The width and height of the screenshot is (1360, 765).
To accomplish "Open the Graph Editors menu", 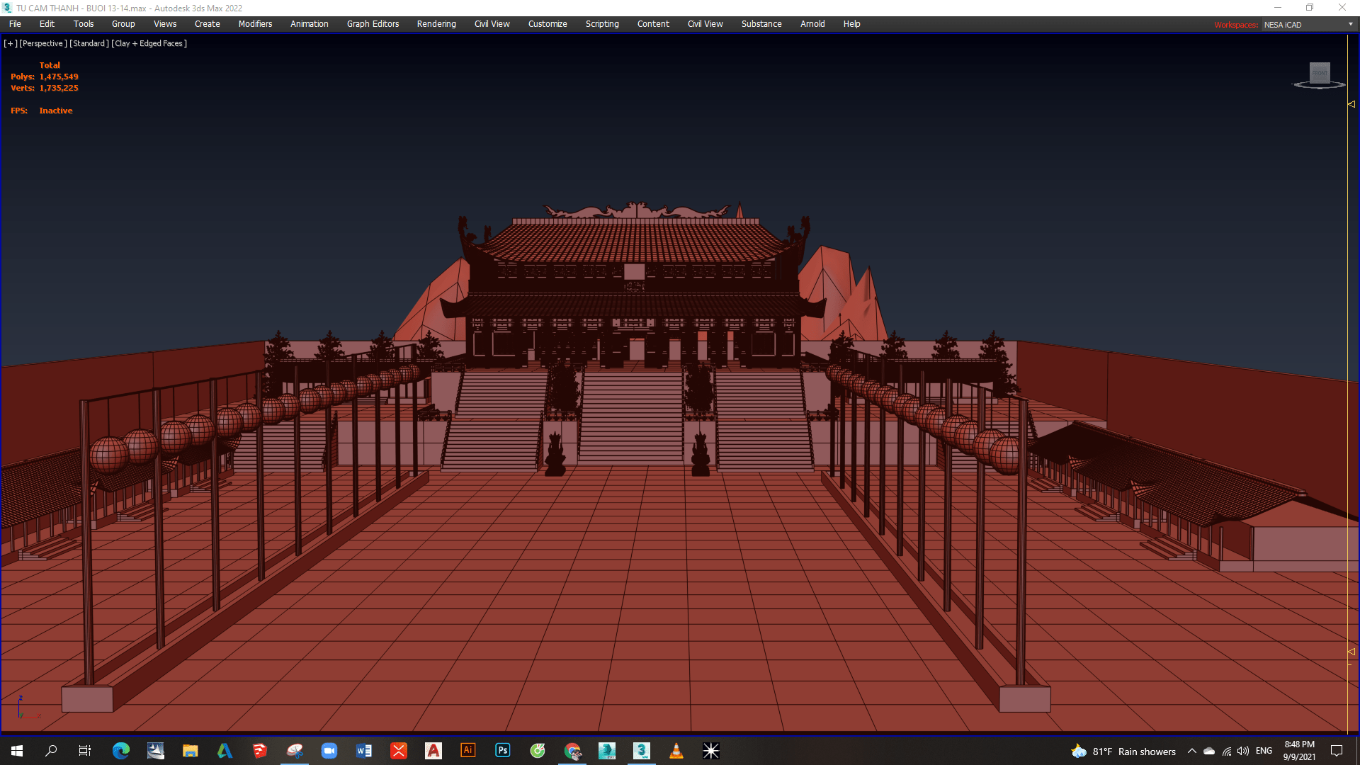I will [x=373, y=24].
